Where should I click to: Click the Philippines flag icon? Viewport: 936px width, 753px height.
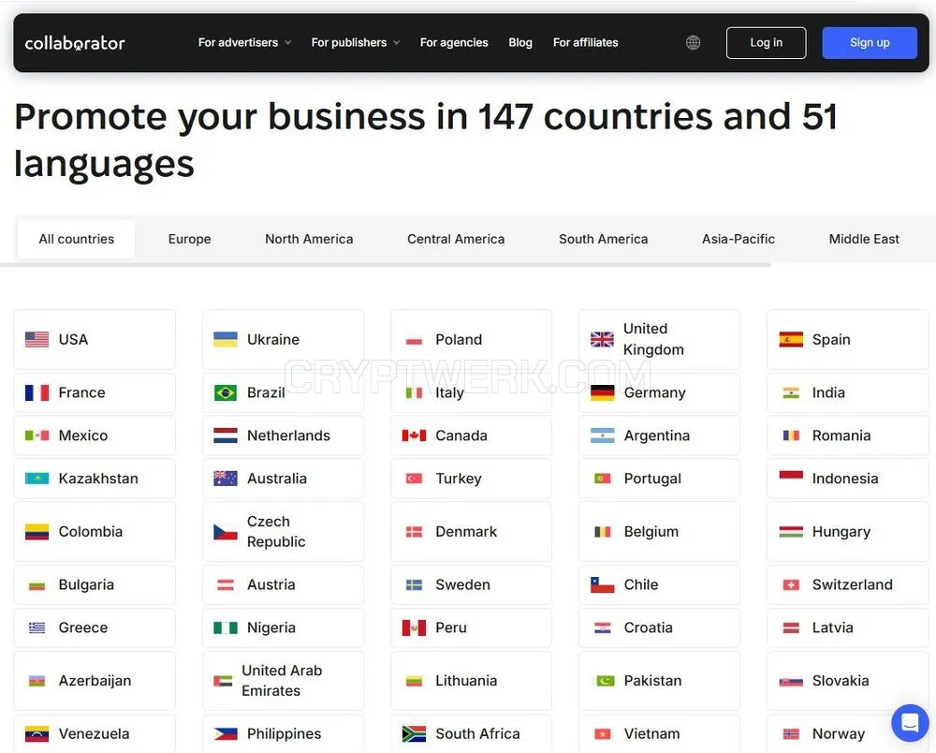coord(226,733)
